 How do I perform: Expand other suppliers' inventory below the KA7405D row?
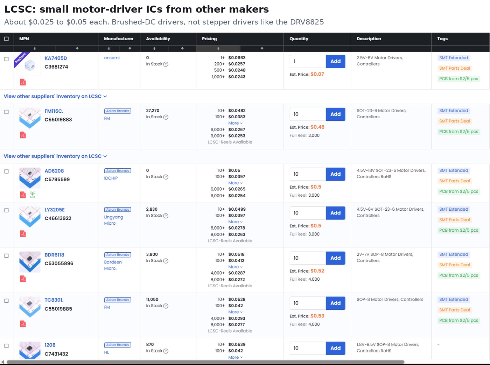[55, 97]
